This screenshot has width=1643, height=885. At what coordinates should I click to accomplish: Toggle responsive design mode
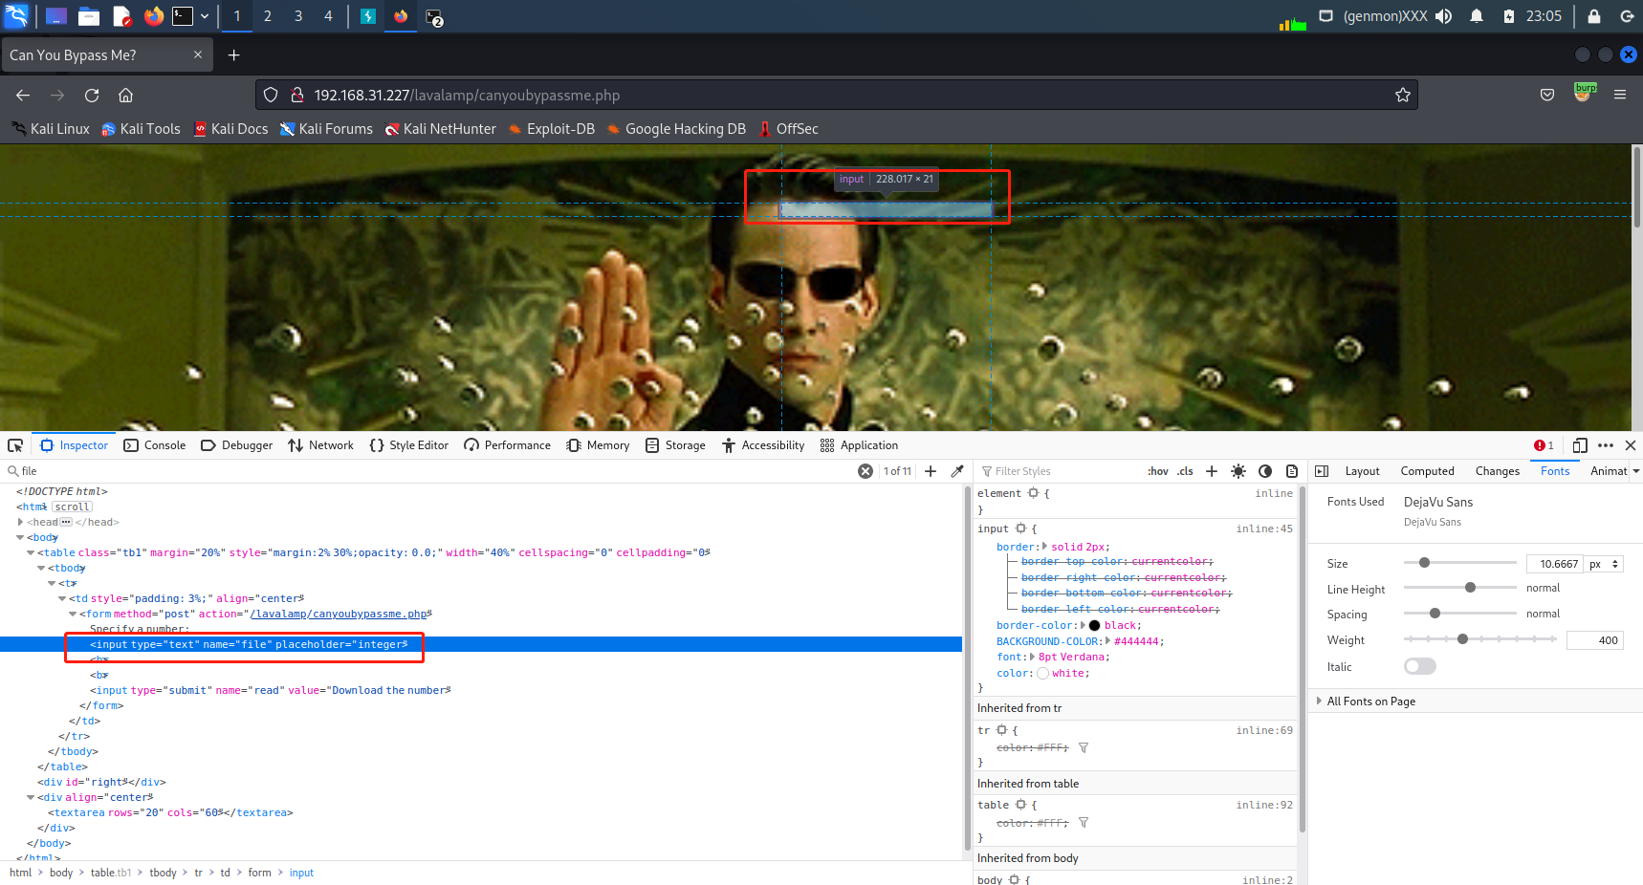click(x=1580, y=445)
